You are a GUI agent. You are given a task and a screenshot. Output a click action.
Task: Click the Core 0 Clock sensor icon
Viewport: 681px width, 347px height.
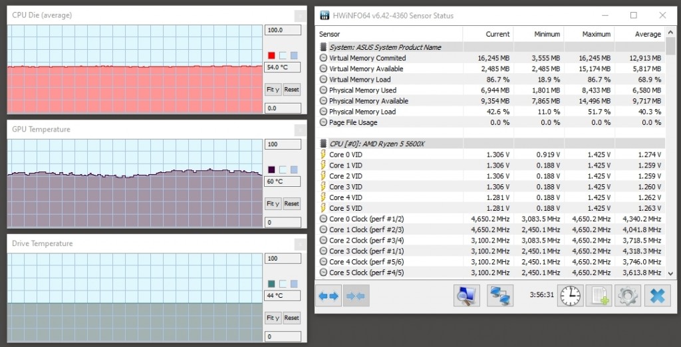tap(323, 219)
